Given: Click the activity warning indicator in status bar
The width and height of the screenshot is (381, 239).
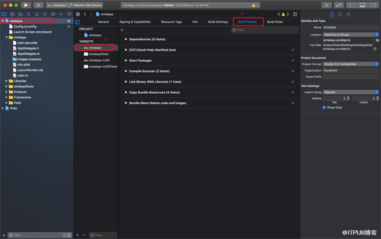Looking at the screenshot, I should [255, 5].
